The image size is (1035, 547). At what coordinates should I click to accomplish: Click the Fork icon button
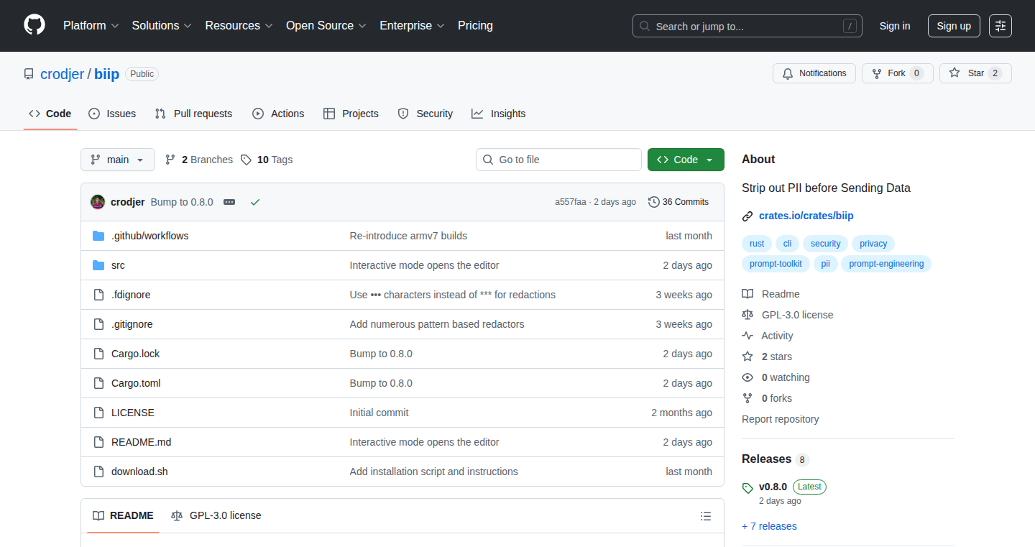pyautogui.click(x=897, y=73)
